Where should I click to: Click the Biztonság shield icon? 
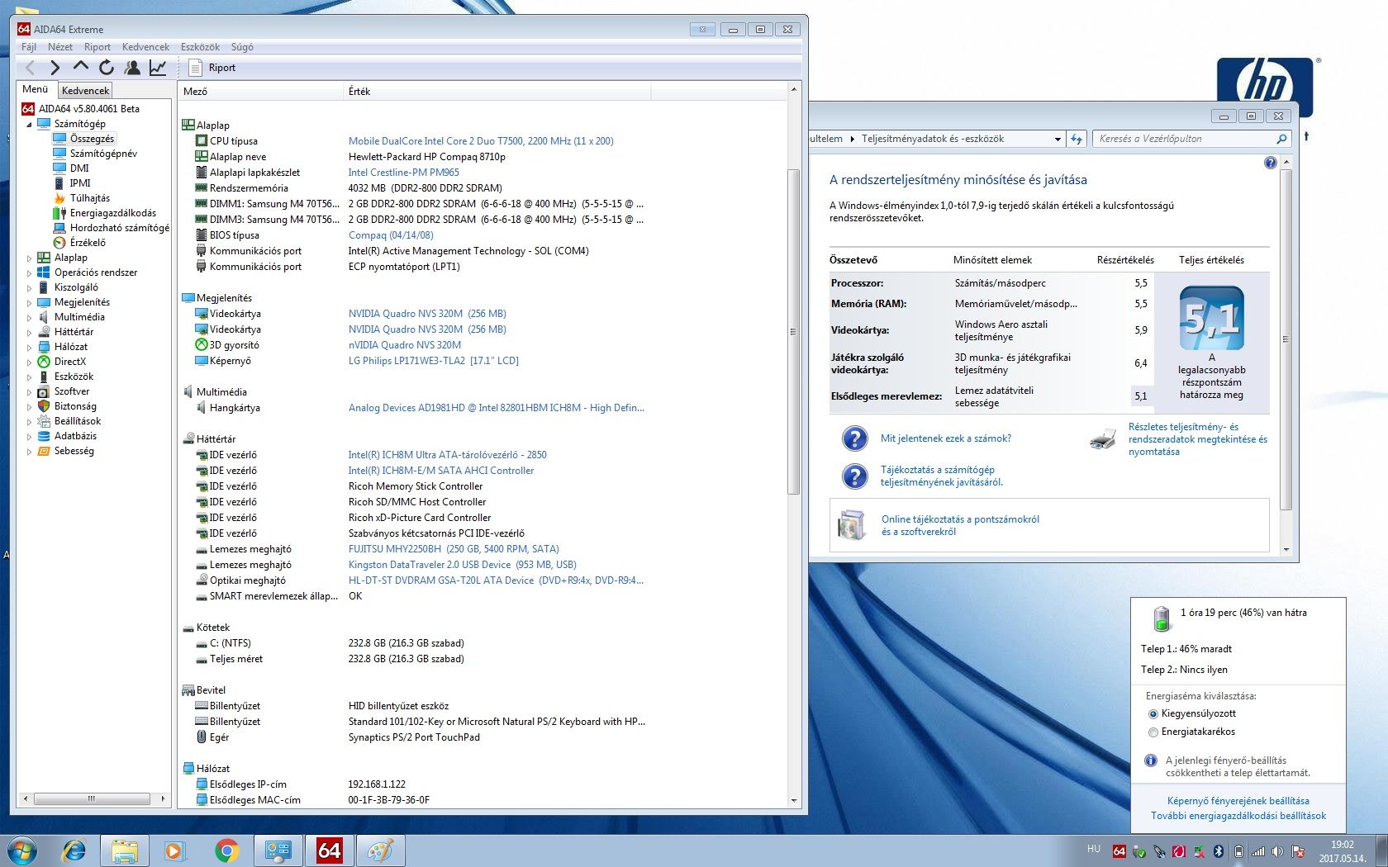click(44, 406)
